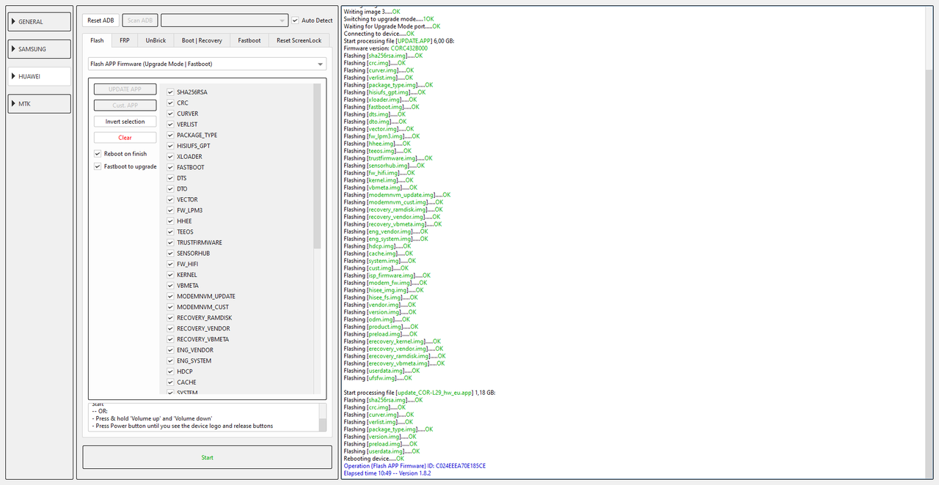Uncheck the FW_HIFI partition checkbox
The height and width of the screenshot is (485, 939).
170,264
